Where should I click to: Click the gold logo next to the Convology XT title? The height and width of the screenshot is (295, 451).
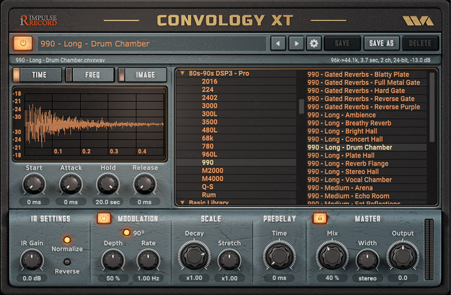tap(418, 21)
